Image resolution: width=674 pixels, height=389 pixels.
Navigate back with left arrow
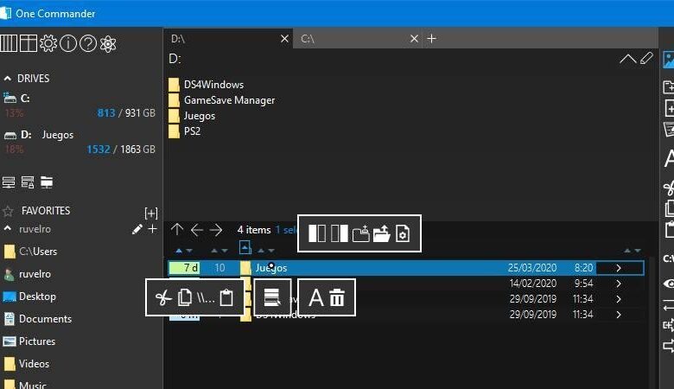coord(196,230)
